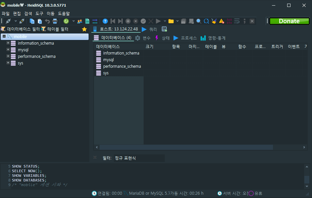The image size is (312, 198).
Task: Open the 편집 menu
Action: pyautogui.click(x=17, y=14)
